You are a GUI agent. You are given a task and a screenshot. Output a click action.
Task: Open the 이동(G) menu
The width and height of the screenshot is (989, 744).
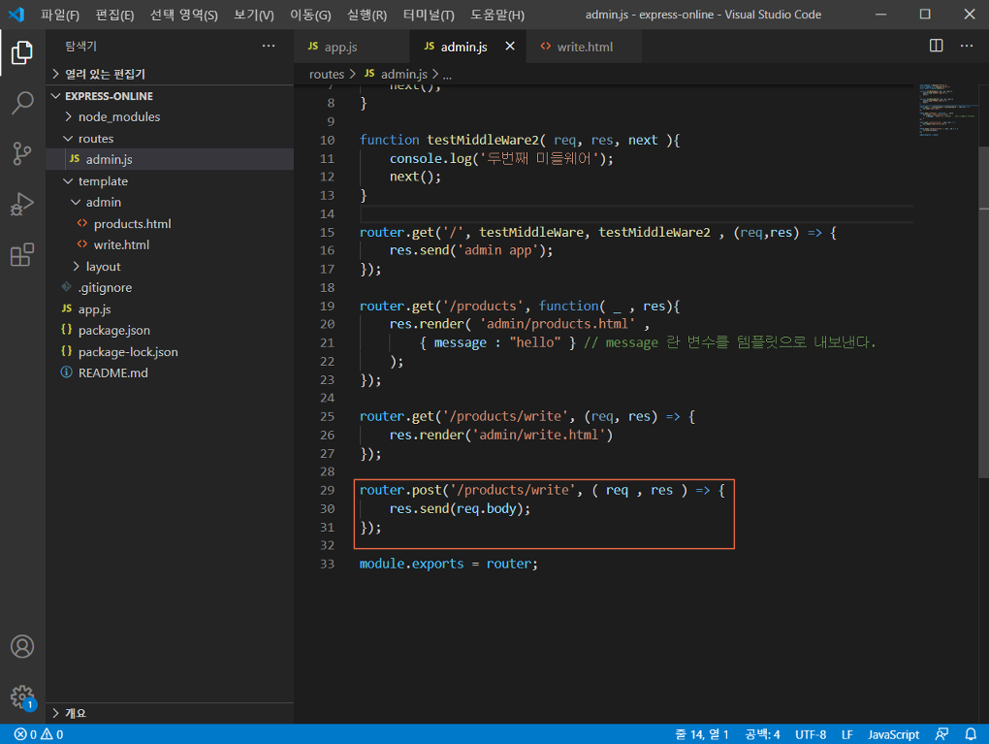coord(310,15)
